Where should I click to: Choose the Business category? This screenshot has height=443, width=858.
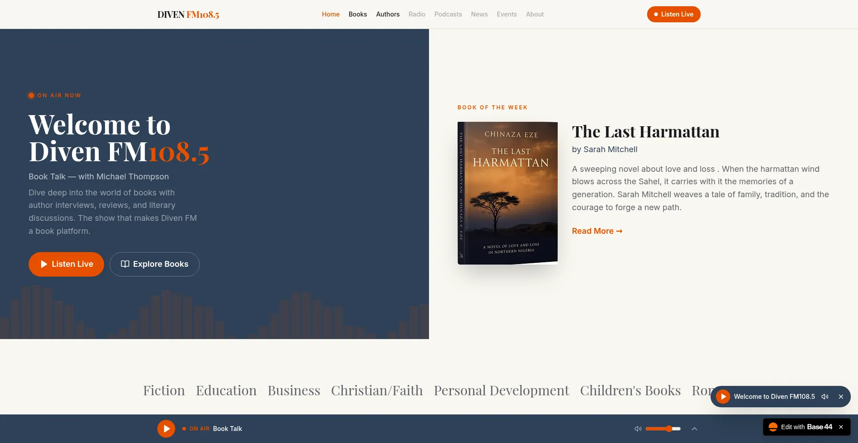click(x=294, y=390)
